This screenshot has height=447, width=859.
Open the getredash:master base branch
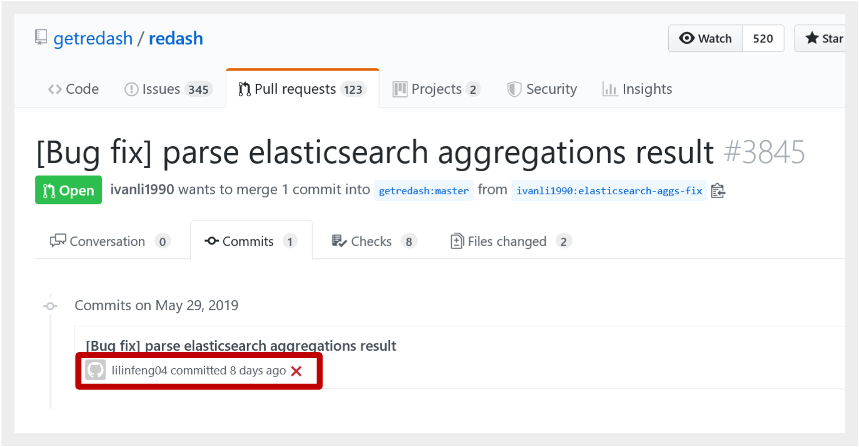(424, 191)
